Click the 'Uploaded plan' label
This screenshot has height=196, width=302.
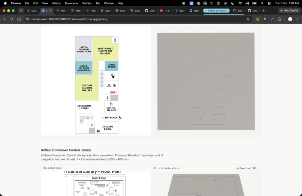(x=52, y=168)
